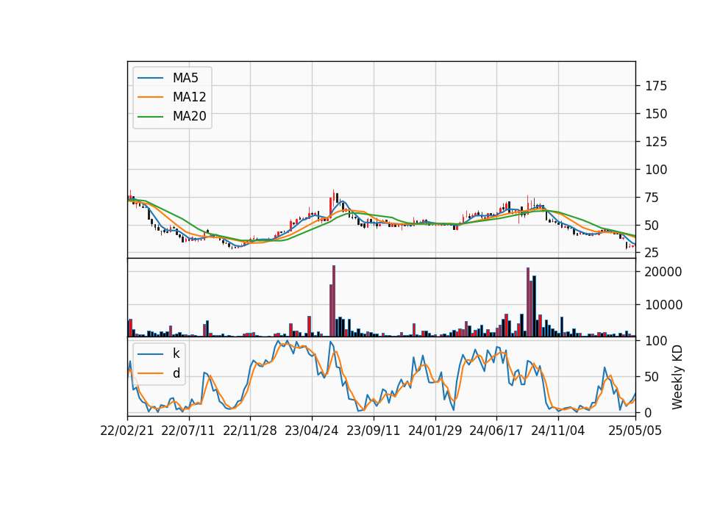The image size is (706, 507).
Task: Click the 0 label on KD axis
Action: [x=649, y=412]
